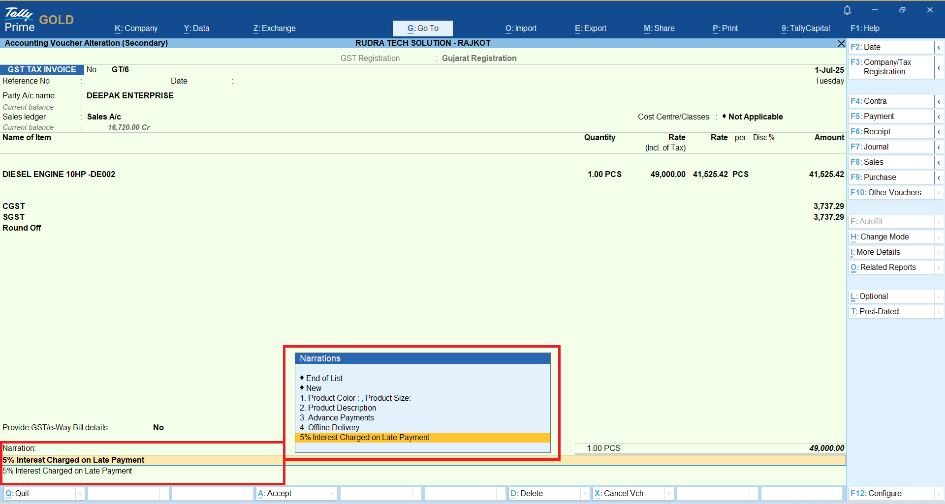
Task: Open the G: Go To menu
Action: 422,29
